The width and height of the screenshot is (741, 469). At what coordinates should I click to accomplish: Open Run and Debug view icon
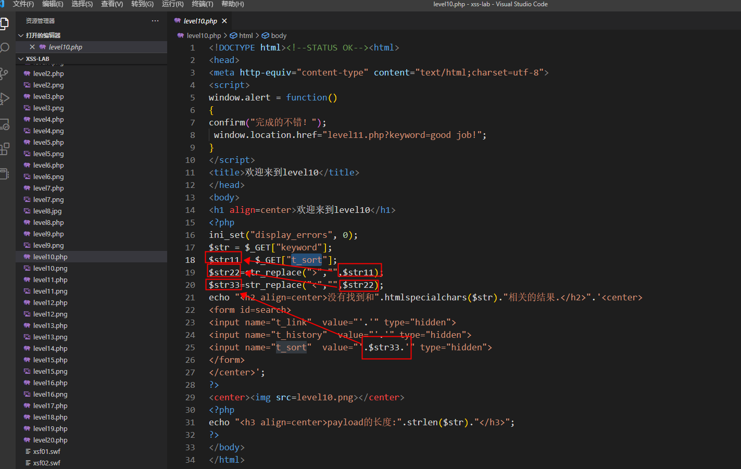4,98
